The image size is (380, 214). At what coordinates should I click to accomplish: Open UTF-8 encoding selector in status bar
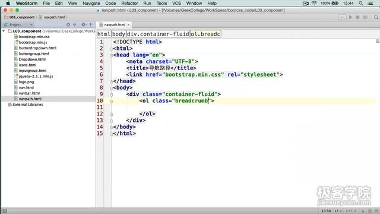(x=351, y=211)
